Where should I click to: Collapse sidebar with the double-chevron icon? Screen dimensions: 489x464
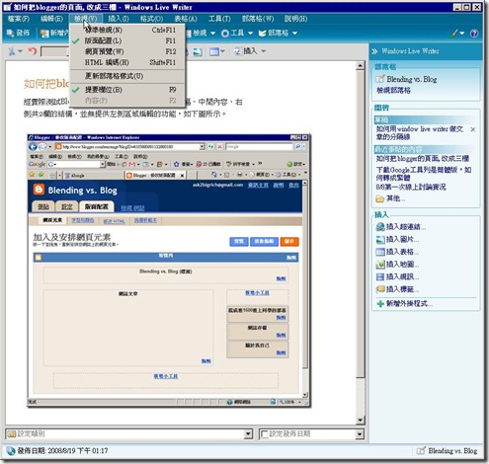tap(374, 51)
